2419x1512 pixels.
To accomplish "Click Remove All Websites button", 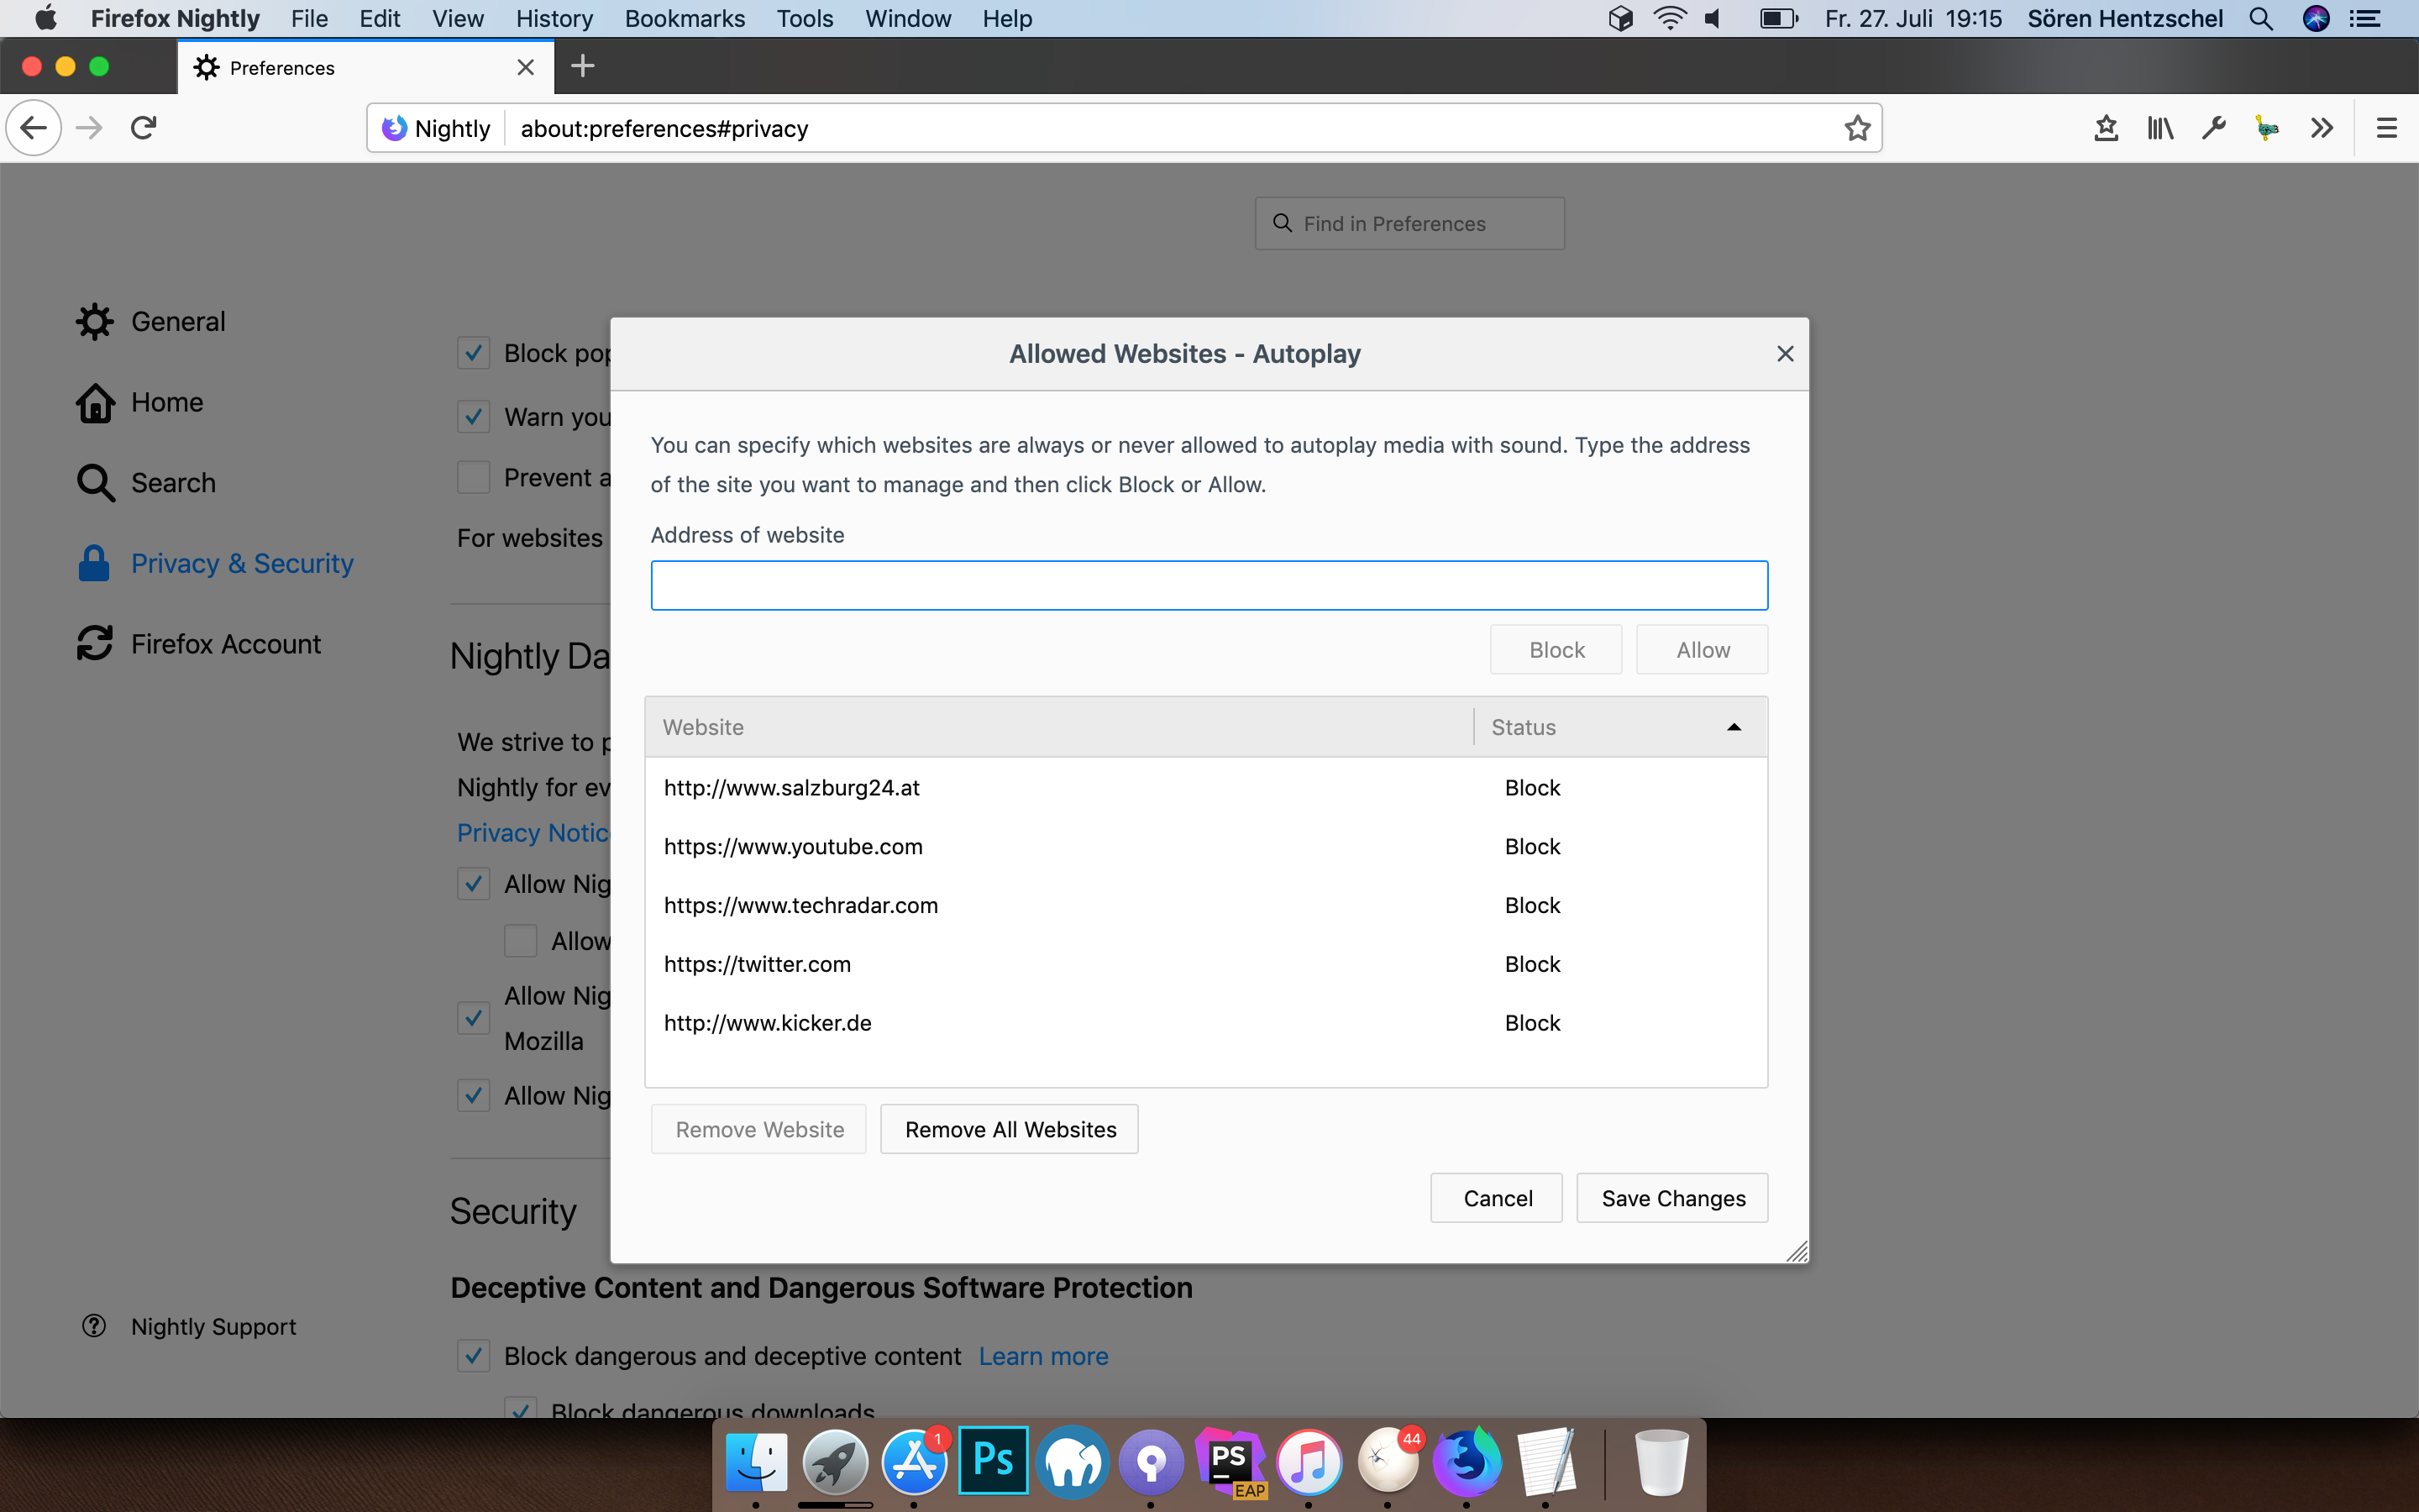I will pos(1010,1129).
